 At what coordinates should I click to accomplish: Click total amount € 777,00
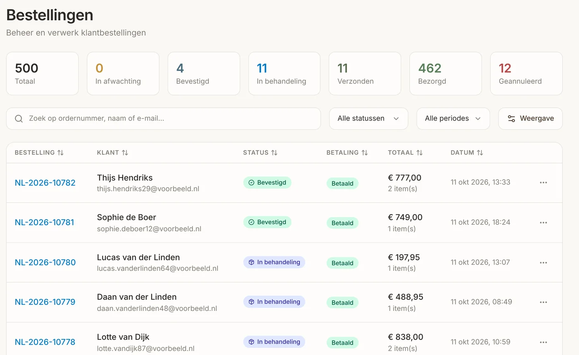(404, 178)
